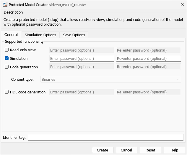This screenshot has height=155, width=187.
Task: Click the Reset button
Action: [150, 150]
